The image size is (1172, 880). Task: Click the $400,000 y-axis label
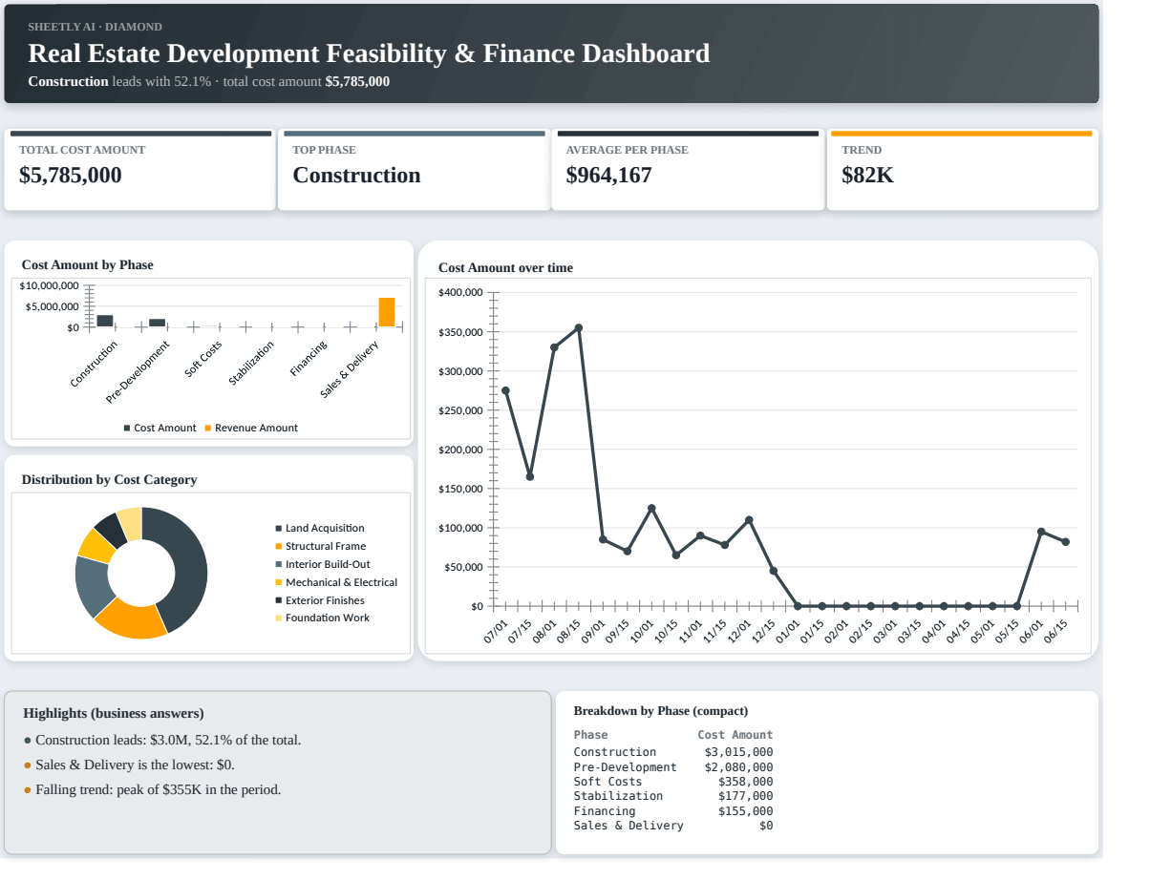click(x=460, y=292)
